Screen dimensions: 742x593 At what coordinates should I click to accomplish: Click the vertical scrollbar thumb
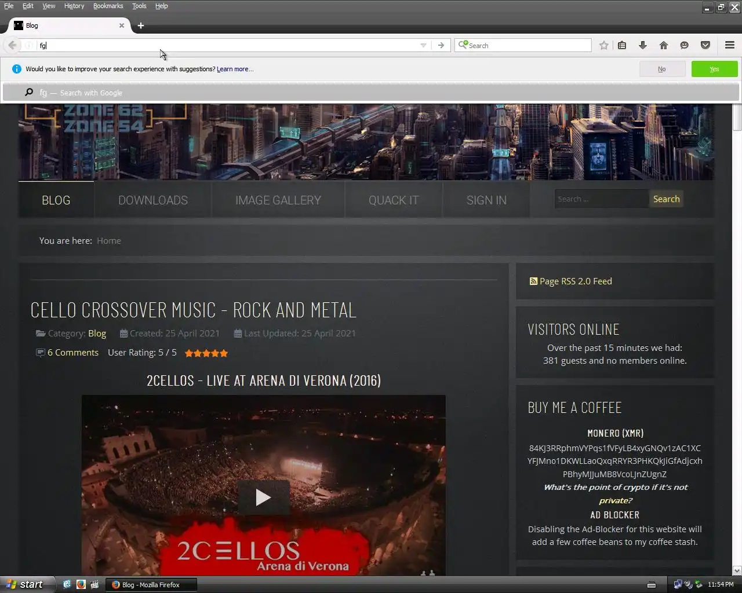tap(737, 118)
